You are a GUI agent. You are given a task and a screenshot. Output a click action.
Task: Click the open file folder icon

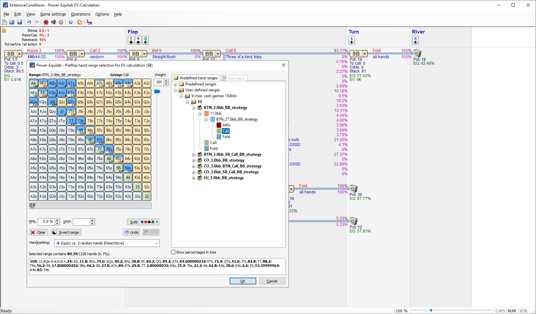(x=12, y=22)
